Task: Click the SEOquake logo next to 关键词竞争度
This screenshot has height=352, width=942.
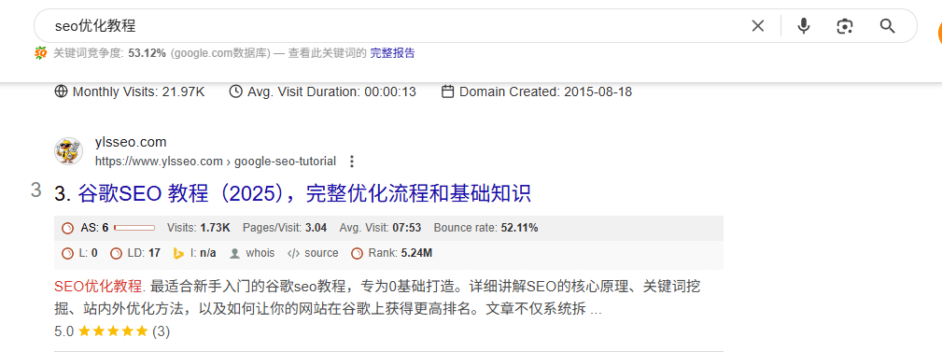Action: 40,53
